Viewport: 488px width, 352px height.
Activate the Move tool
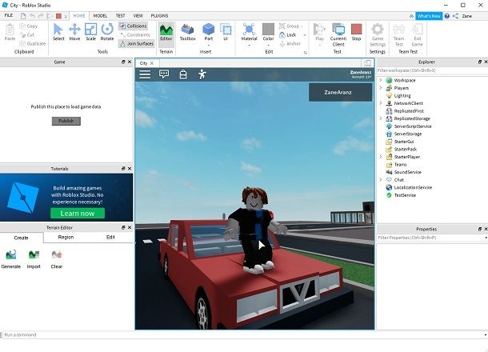tap(74, 32)
